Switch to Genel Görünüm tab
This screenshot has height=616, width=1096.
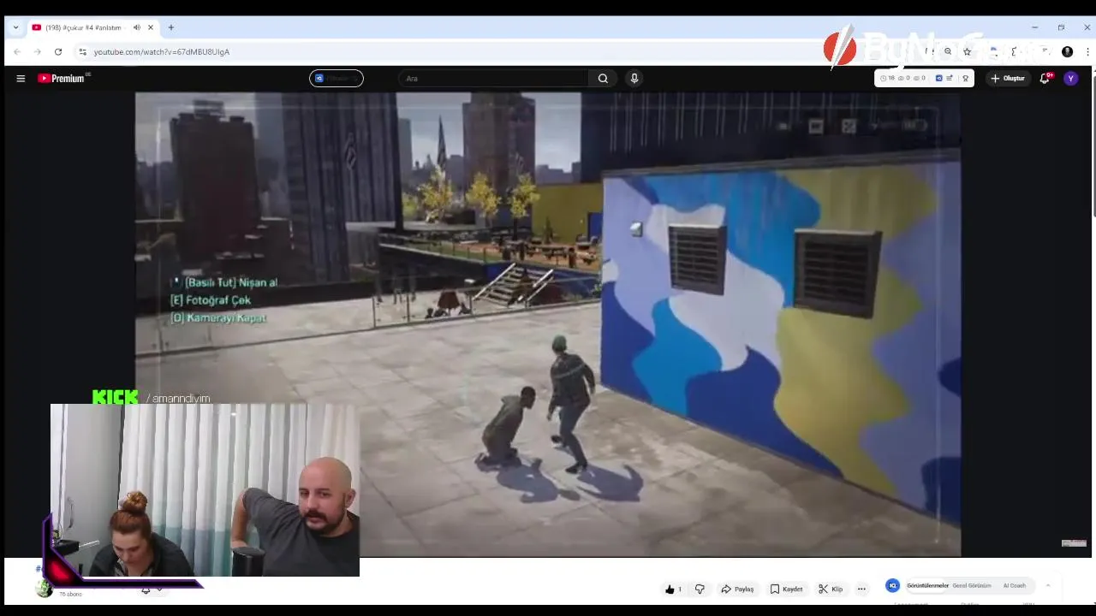[x=972, y=586]
